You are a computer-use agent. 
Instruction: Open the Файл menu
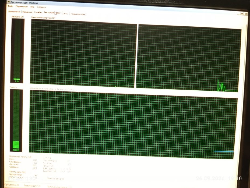10,6
